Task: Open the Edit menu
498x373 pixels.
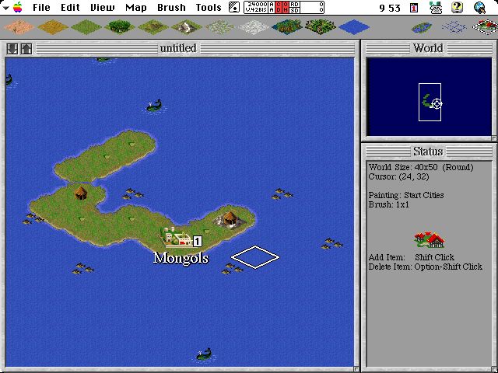Action: point(70,7)
